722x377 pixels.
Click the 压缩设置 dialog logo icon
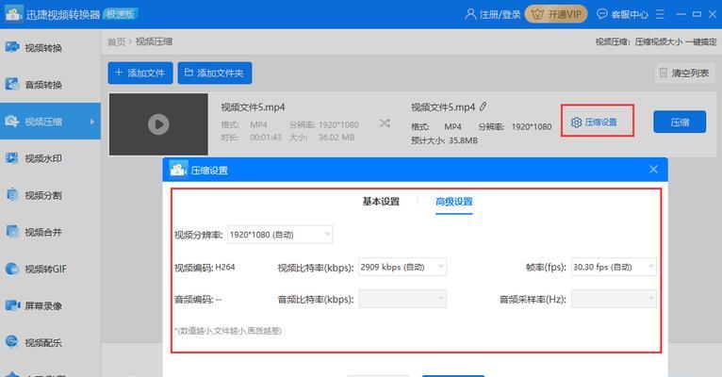178,170
